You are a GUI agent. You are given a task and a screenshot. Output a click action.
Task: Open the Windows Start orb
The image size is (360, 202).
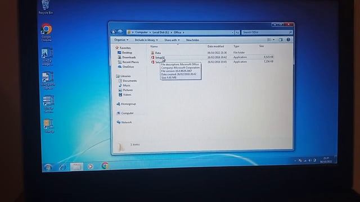point(48,168)
